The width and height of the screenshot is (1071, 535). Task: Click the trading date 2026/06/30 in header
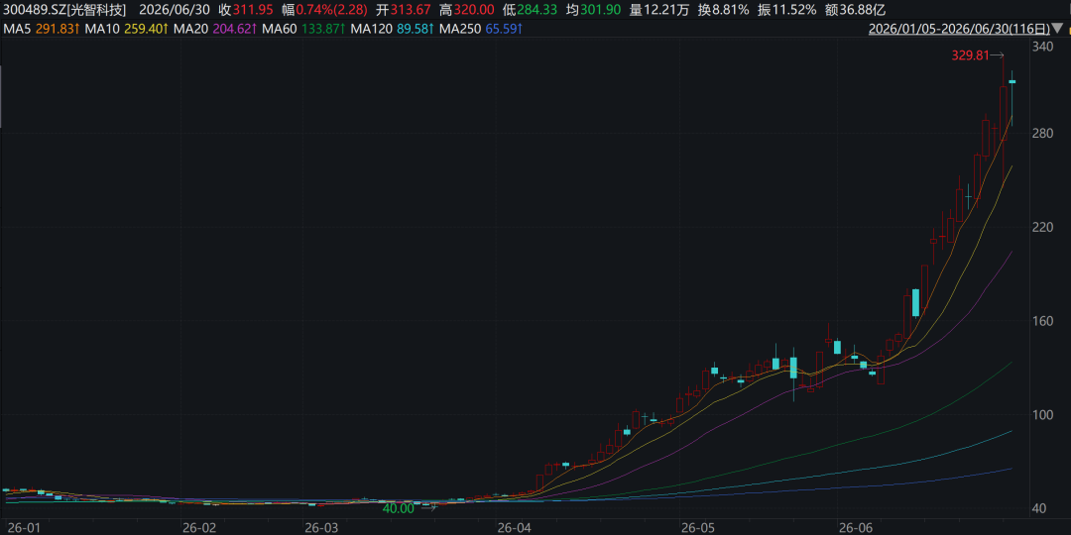click(173, 10)
